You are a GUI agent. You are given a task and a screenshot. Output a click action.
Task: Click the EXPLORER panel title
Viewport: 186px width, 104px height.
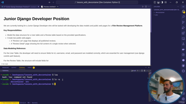pos(157,7)
